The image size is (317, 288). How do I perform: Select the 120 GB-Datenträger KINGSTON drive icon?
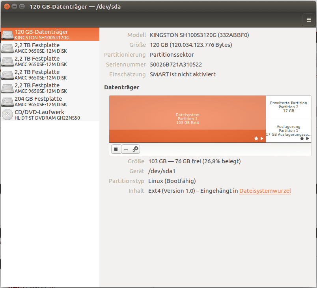pos(7,35)
